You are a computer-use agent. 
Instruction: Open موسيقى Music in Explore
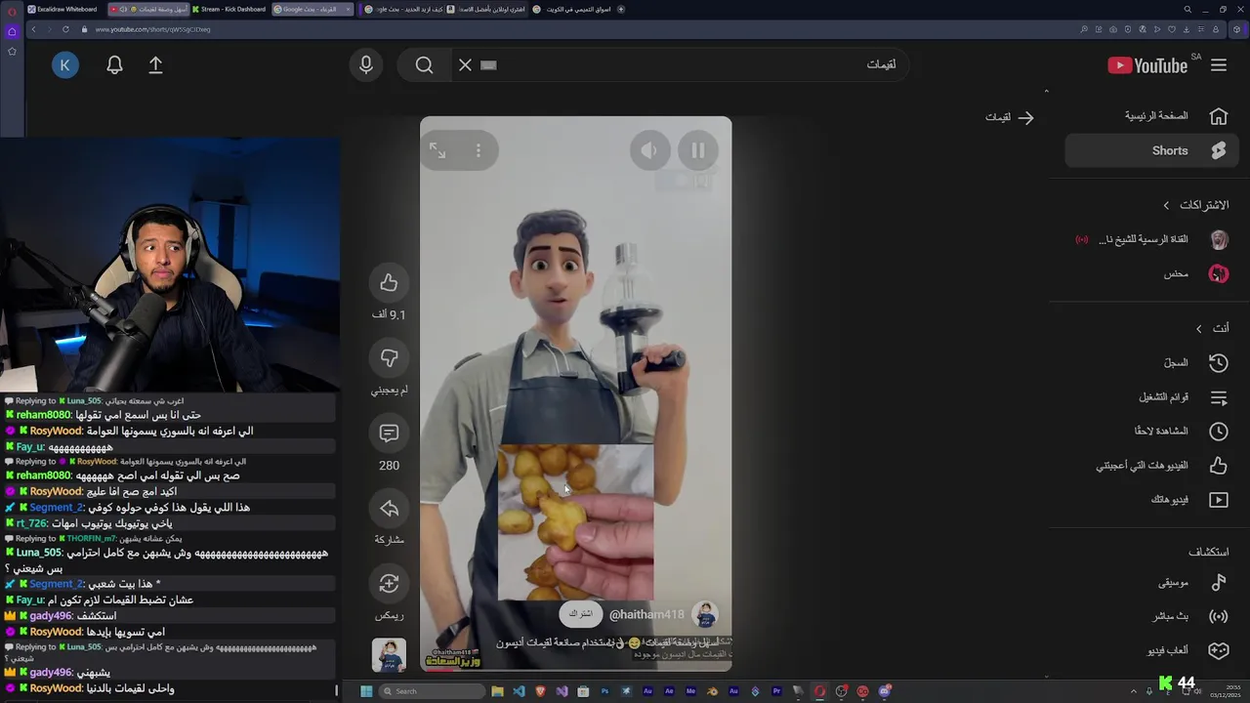1152,583
